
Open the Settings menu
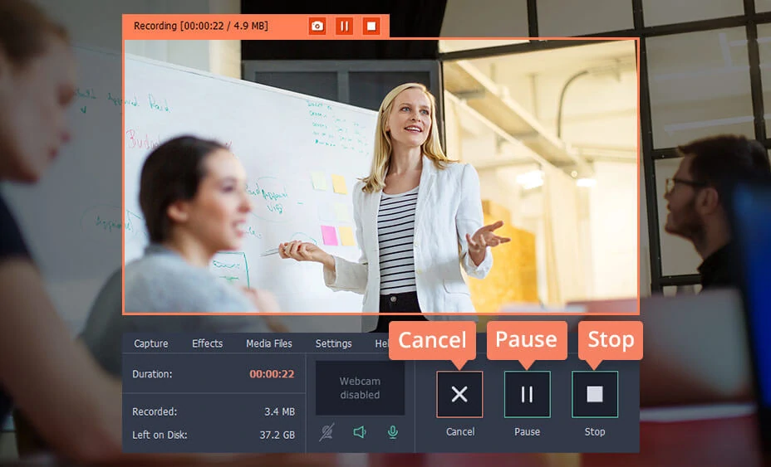(x=333, y=343)
